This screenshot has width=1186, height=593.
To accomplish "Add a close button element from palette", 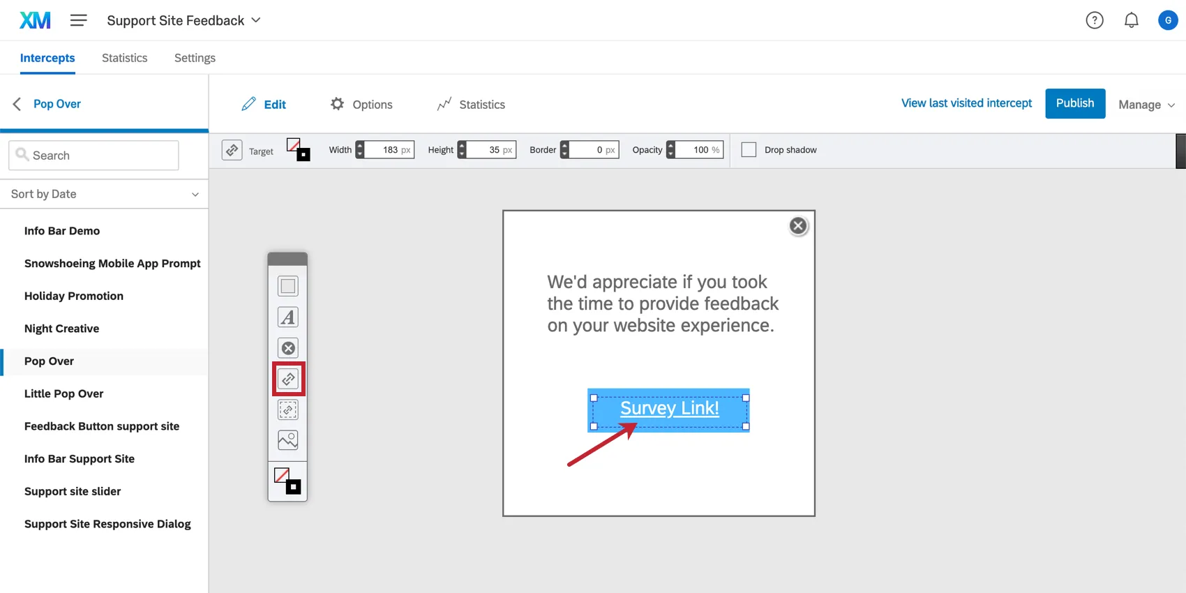I will (x=287, y=348).
